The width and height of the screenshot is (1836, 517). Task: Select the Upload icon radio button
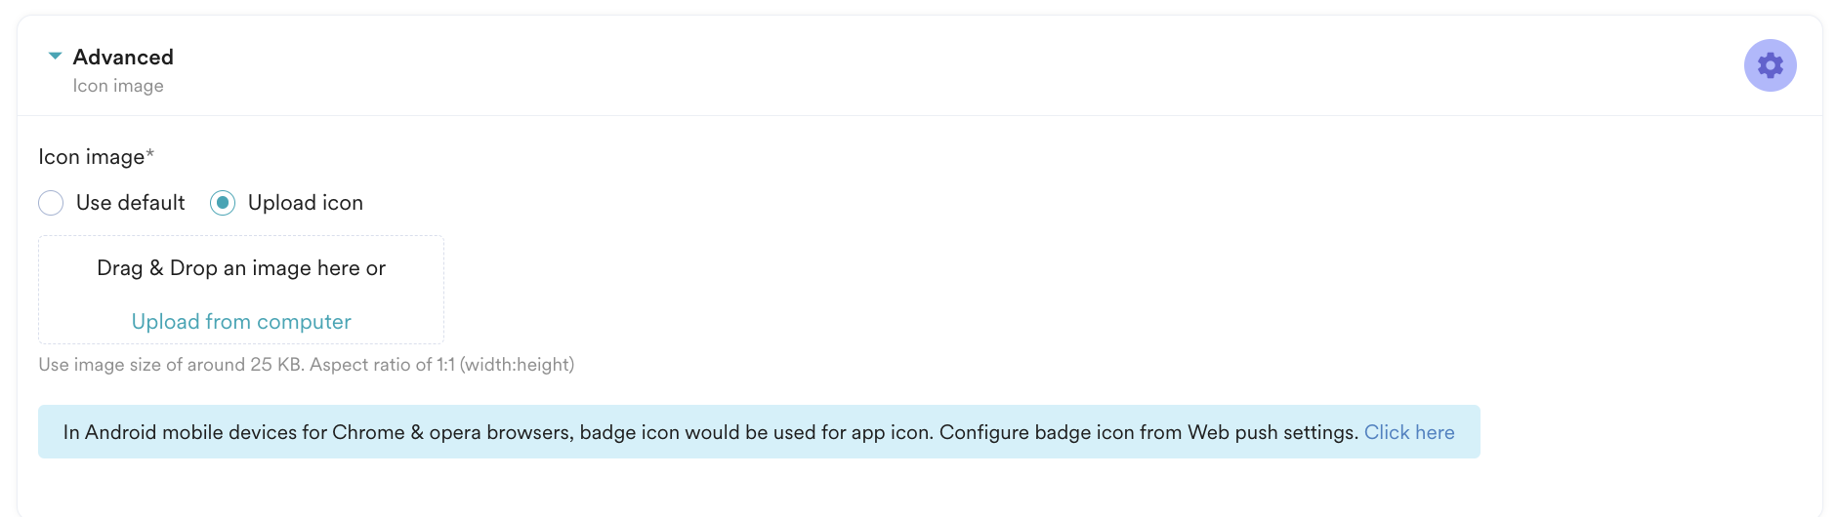click(223, 203)
